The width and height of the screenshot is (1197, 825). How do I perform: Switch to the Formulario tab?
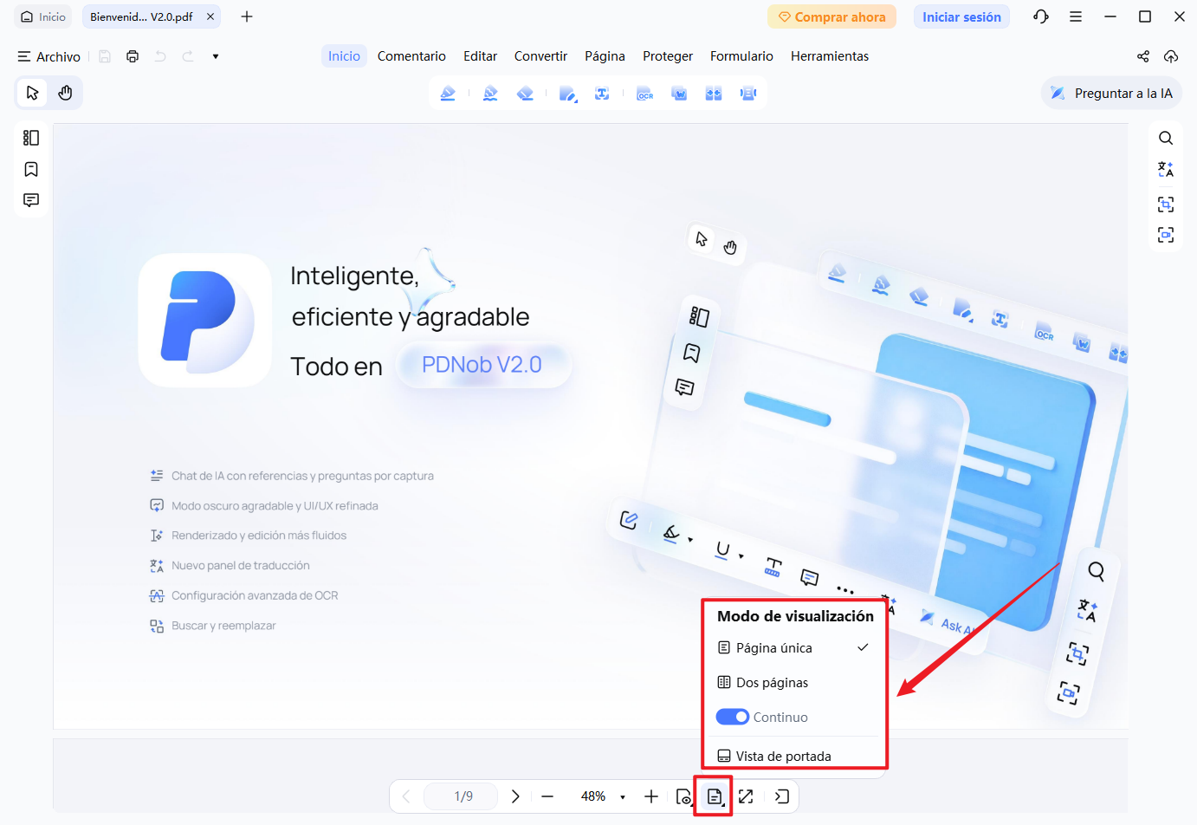[741, 56]
